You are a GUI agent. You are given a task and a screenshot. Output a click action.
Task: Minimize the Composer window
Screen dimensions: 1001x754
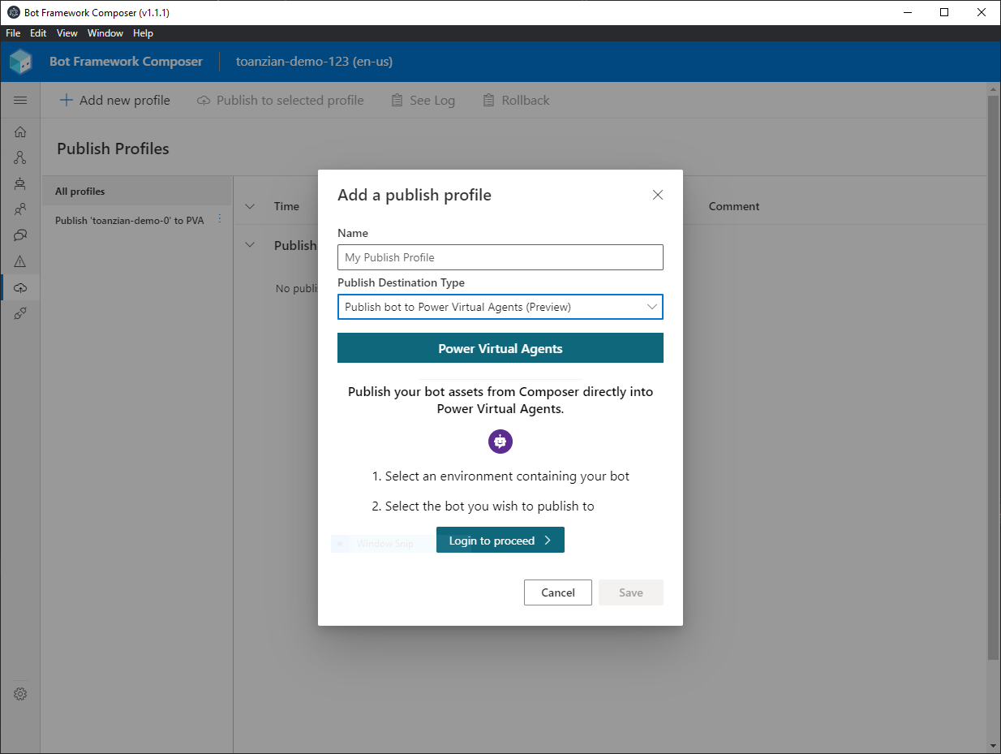click(x=907, y=12)
